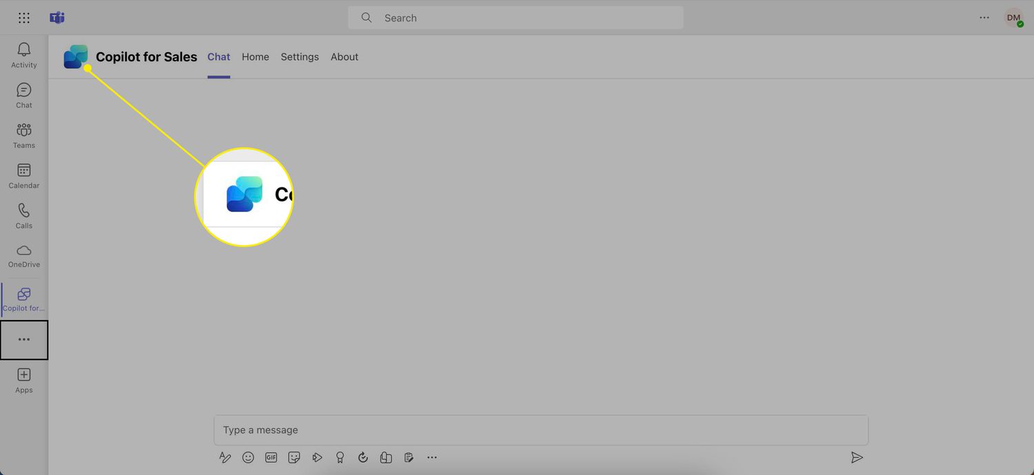Open the app launcher grid
1034x475 pixels.
[x=24, y=18]
